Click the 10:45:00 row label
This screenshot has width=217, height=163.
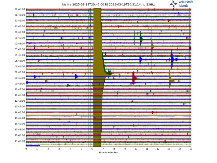pyautogui.click(x=20, y=89)
